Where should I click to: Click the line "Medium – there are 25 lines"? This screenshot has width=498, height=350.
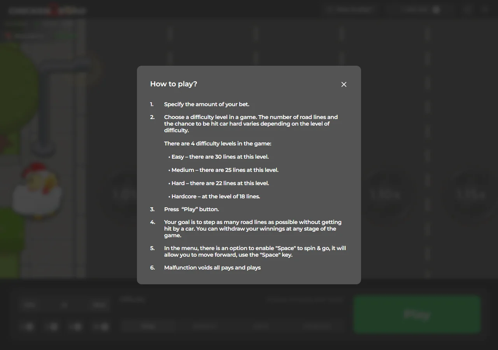(223, 170)
